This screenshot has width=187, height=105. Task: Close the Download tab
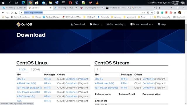click(51, 8)
